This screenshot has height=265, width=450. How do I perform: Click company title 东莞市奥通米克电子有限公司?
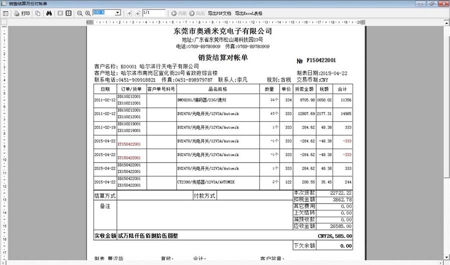pos(222,31)
